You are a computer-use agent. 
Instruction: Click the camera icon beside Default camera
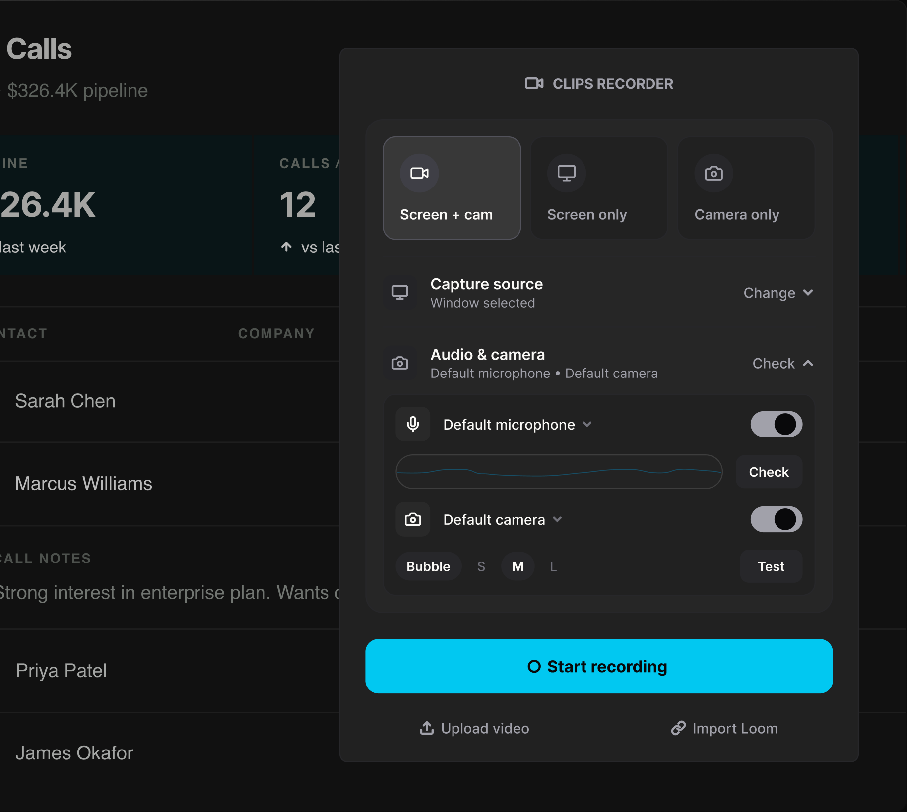pyautogui.click(x=413, y=519)
